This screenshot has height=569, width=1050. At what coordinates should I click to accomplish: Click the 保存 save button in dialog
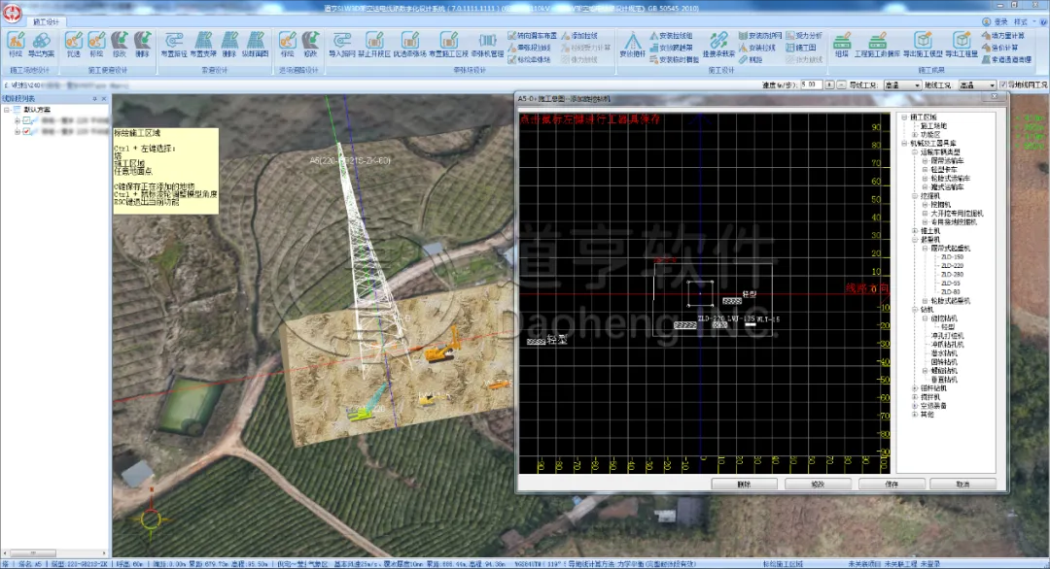click(x=891, y=484)
